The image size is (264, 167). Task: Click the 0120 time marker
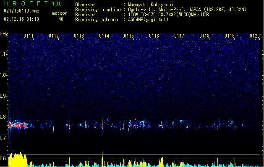point(255,36)
